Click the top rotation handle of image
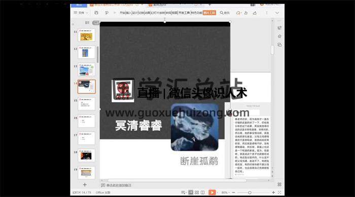The image size is (355, 197). [165, 21]
